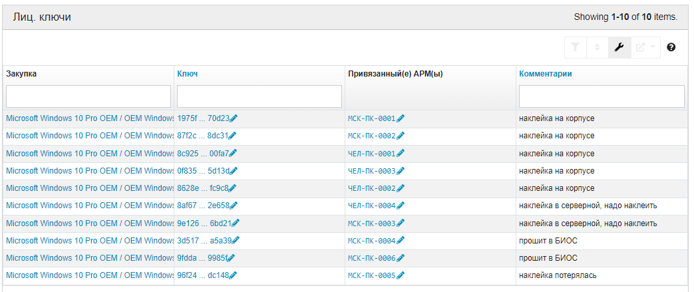
Task: Edit key 9fdda ... 9985f pencil icon
Action: 231,257
